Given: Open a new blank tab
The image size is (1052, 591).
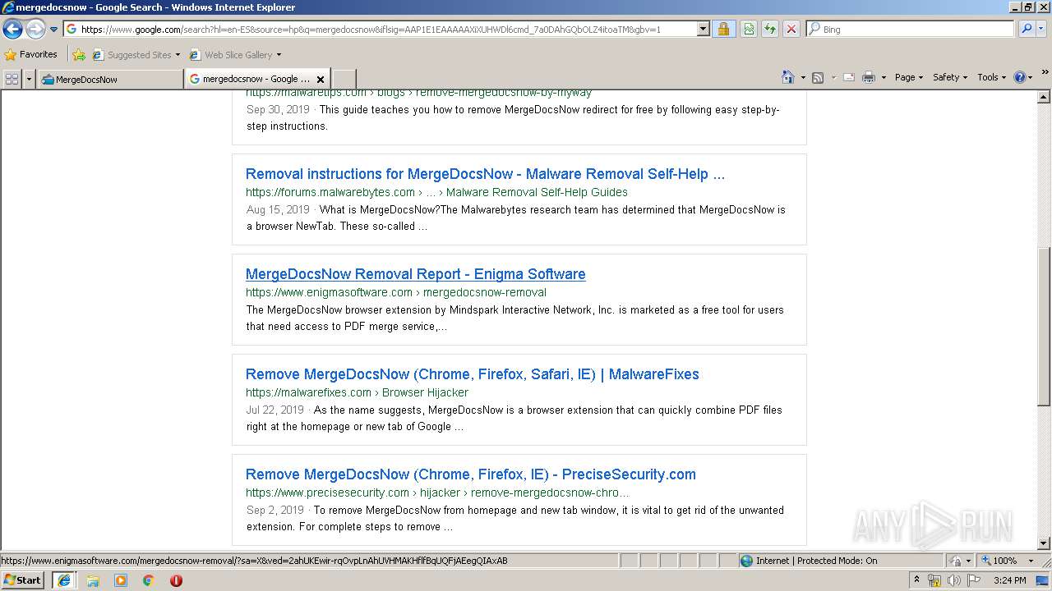Looking at the screenshot, I should click(x=344, y=79).
